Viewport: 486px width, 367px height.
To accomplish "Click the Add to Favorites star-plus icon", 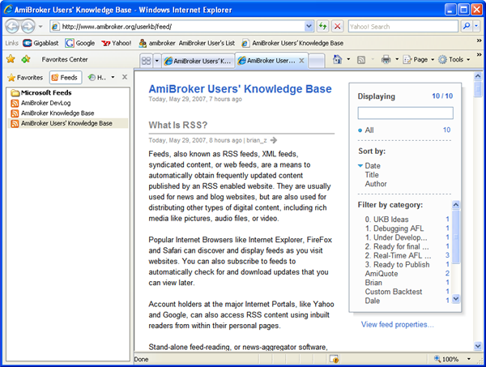I will 27,59.
